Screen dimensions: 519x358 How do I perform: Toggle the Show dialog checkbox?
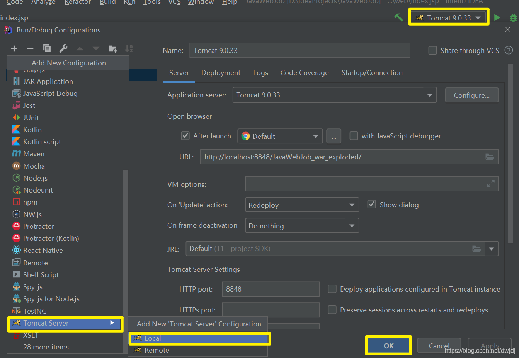371,204
